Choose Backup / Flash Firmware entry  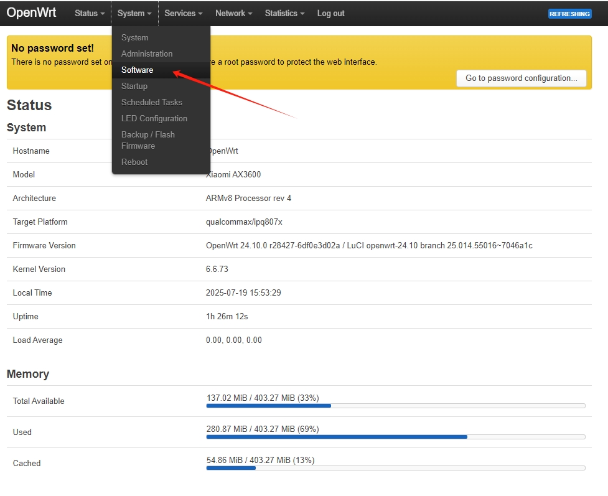(161, 141)
